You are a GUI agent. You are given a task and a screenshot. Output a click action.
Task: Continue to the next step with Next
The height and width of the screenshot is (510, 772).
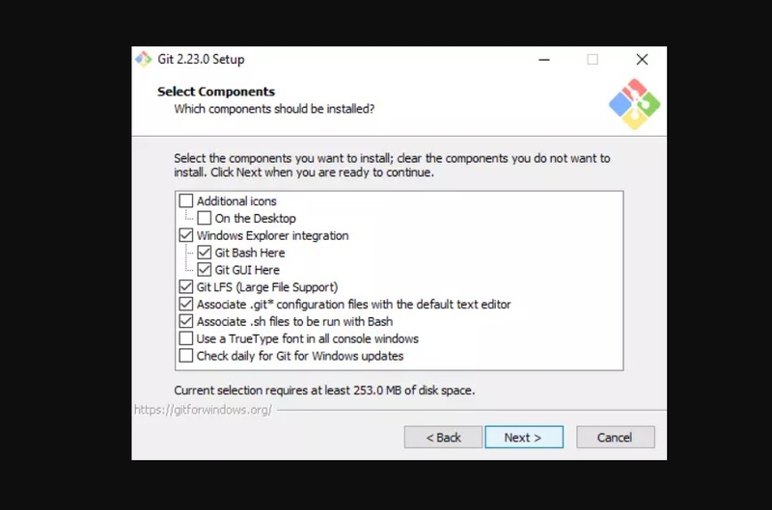[x=524, y=438]
